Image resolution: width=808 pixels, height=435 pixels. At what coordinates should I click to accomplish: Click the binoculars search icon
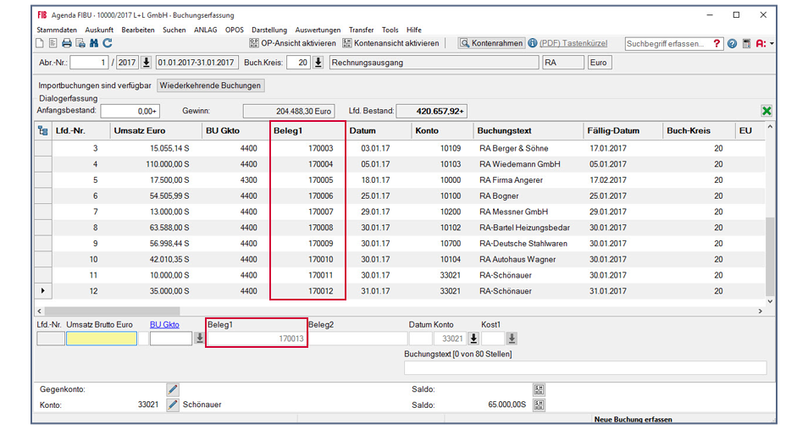(x=94, y=43)
